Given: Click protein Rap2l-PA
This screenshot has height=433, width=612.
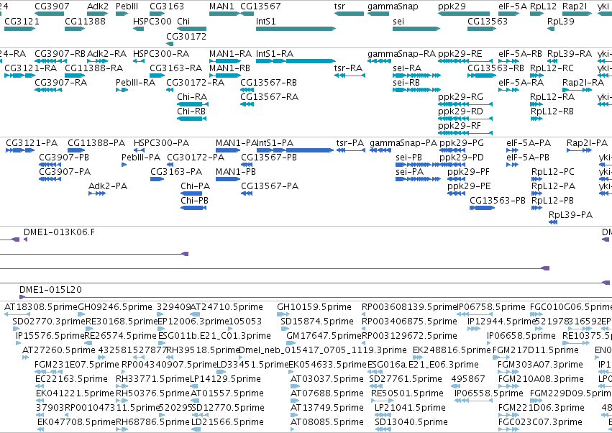Looking at the screenshot, I should coord(587,143).
